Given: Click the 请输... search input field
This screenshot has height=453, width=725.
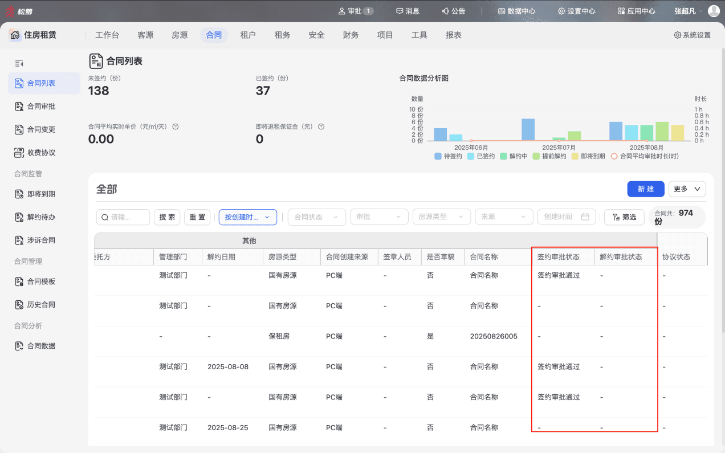Looking at the screenshot, I should coord(123,217).
